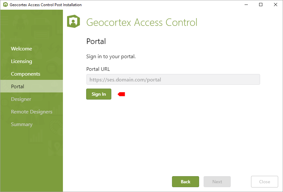The width and height of the screenshot is (283, 192).
Task: Maximize the Post Installation window
Action: coord(261,5)
